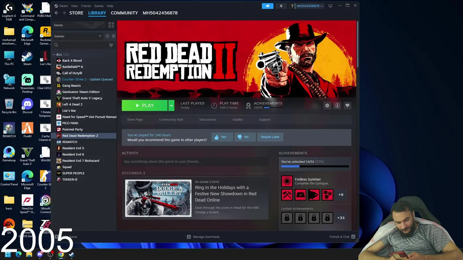Select Resident Evil 7 Biohazard in library
The height and width of the screenshot is (260, 463).
[x=81, y=161]
